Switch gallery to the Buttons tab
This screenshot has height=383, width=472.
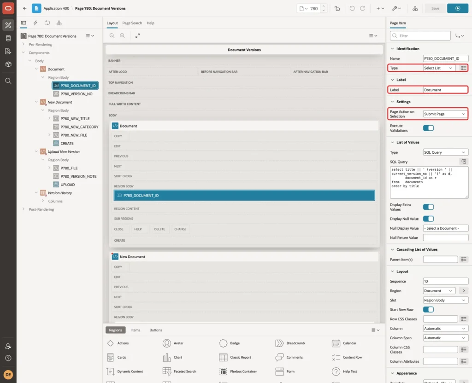click(156, 330)
